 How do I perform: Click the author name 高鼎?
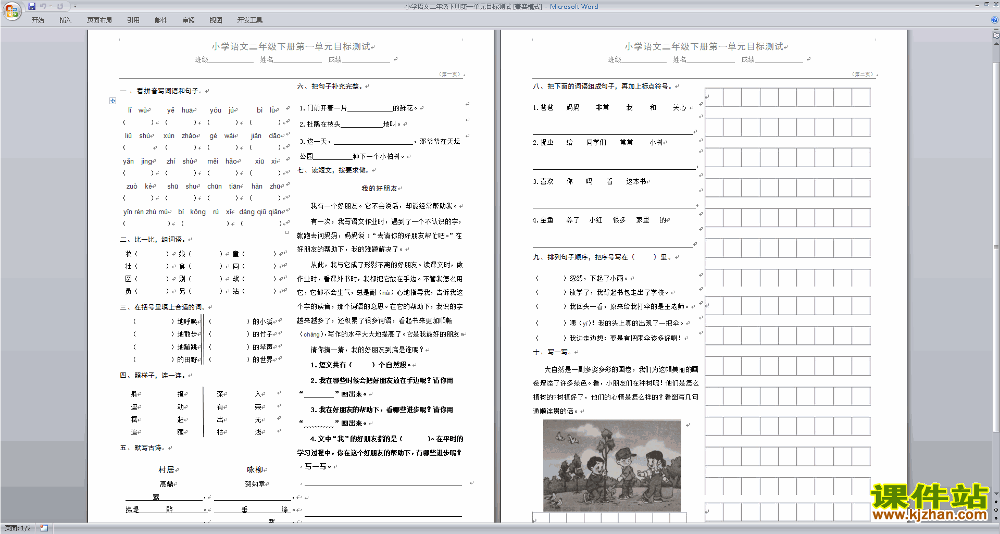[x=167, y=484]
